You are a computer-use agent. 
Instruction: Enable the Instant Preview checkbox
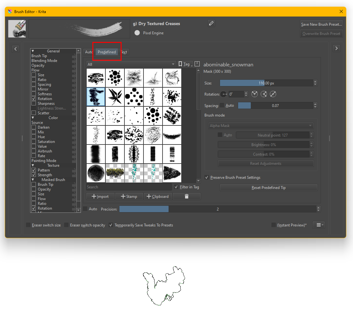tap(274, 225)
